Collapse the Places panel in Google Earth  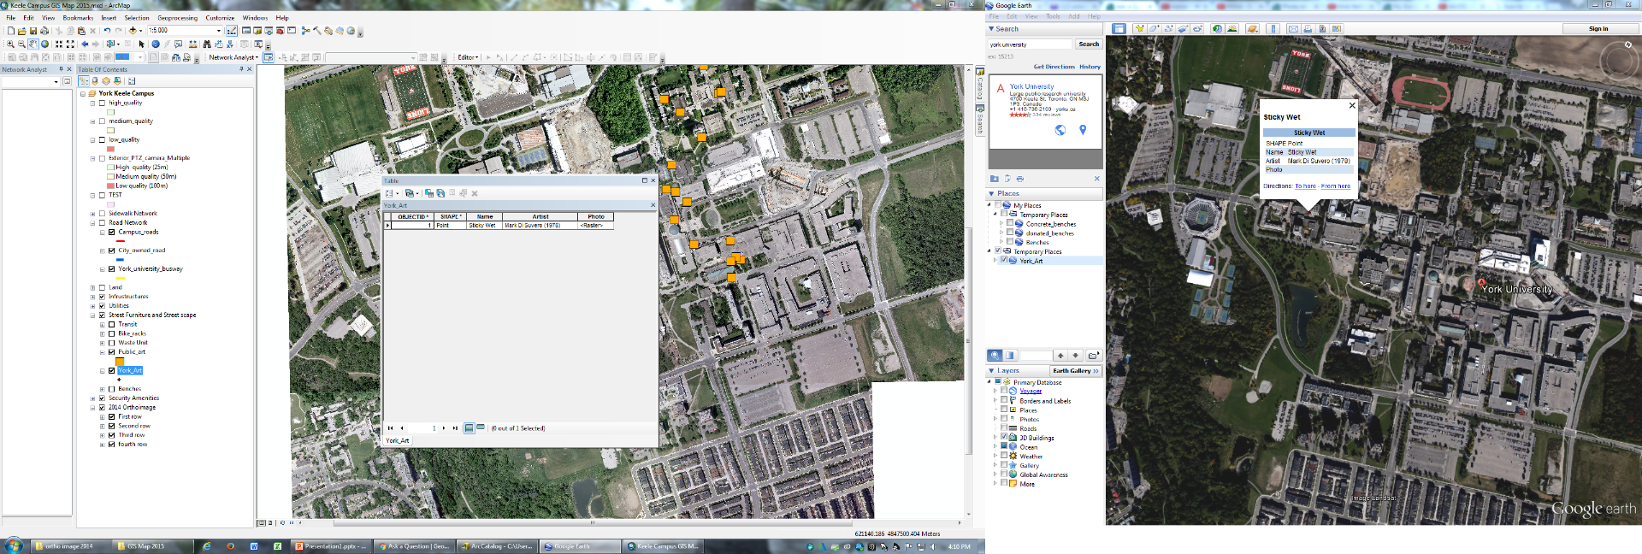click(x=991, y=194)
